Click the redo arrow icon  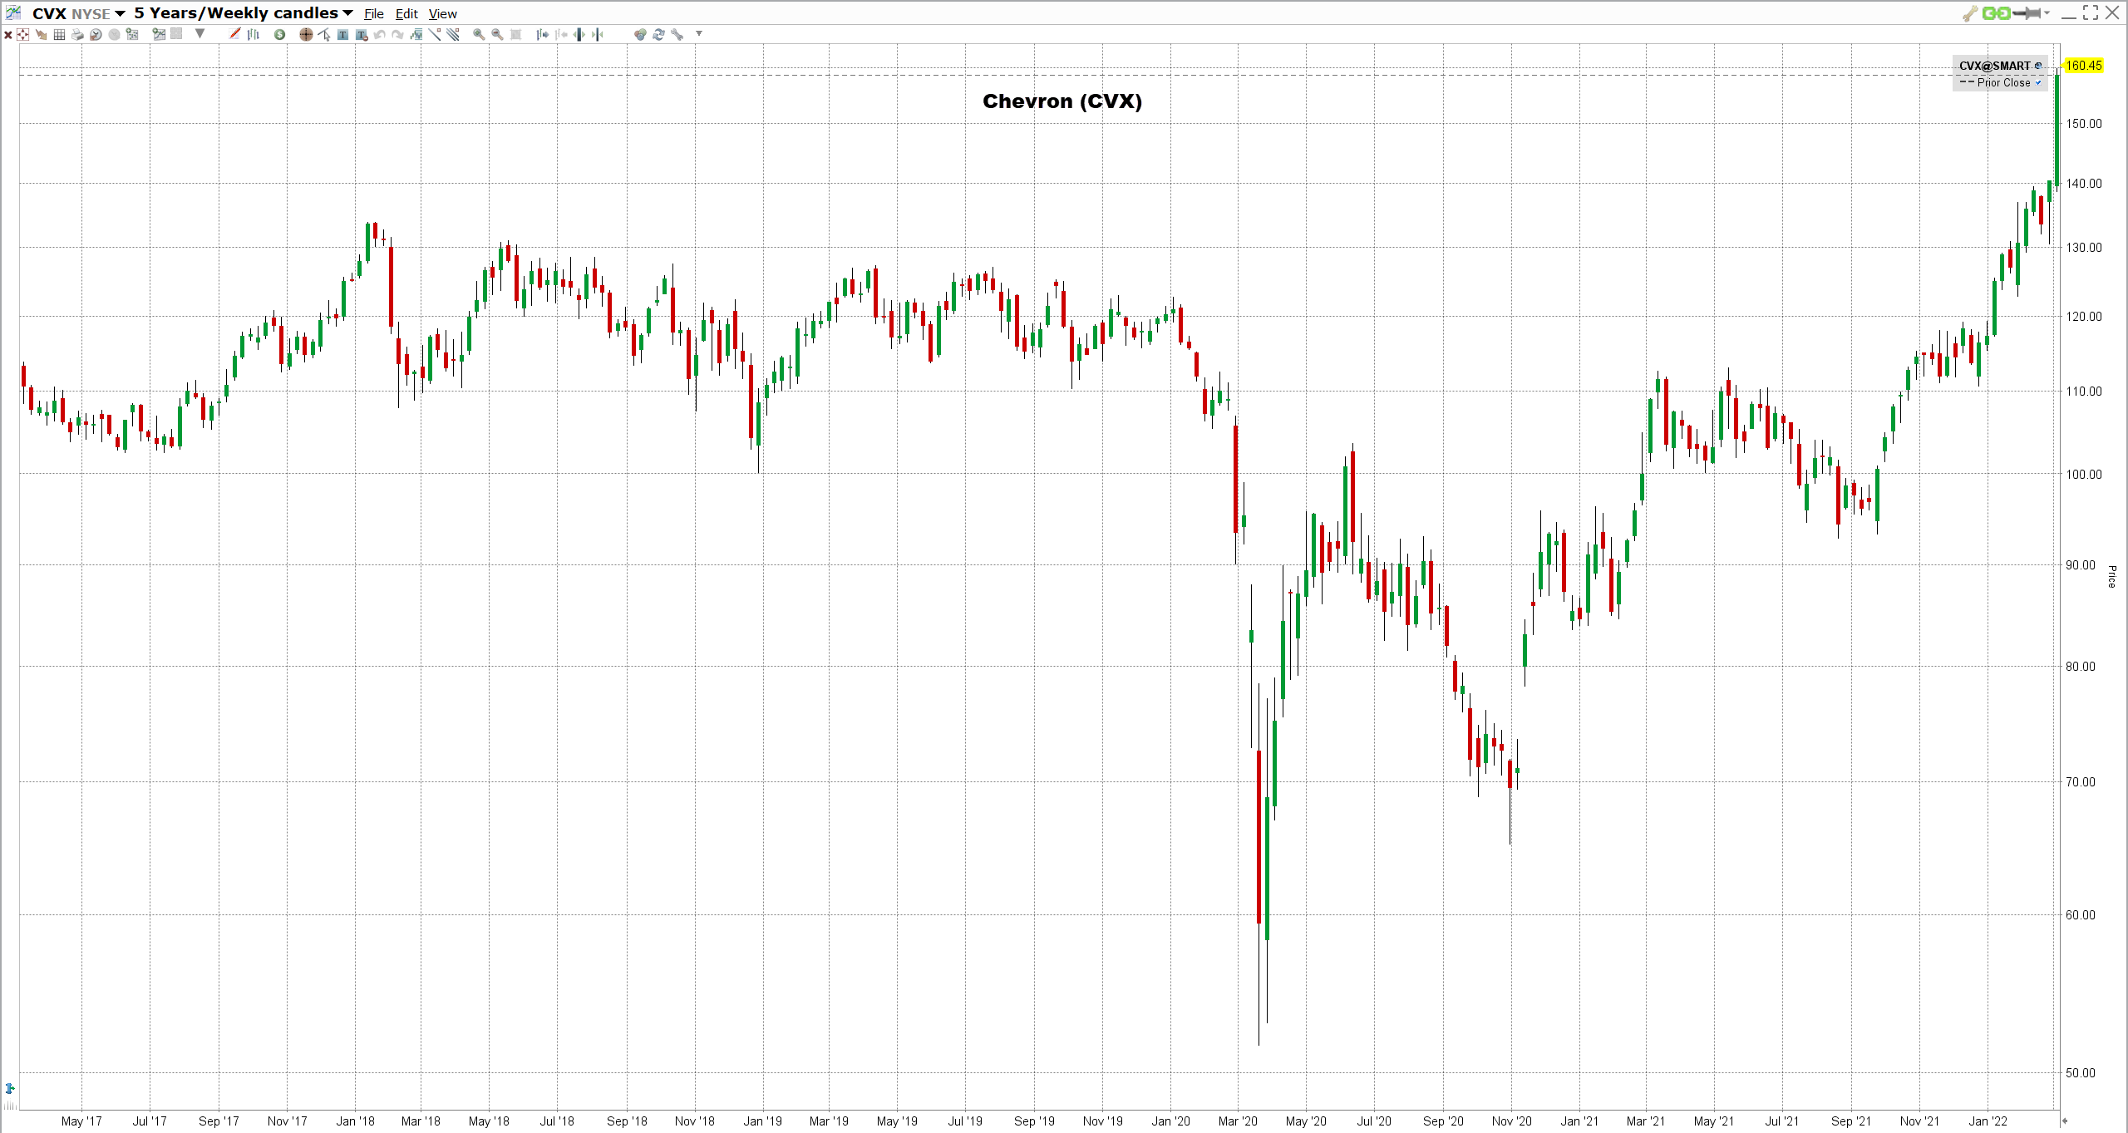click(x=397, y=34)
